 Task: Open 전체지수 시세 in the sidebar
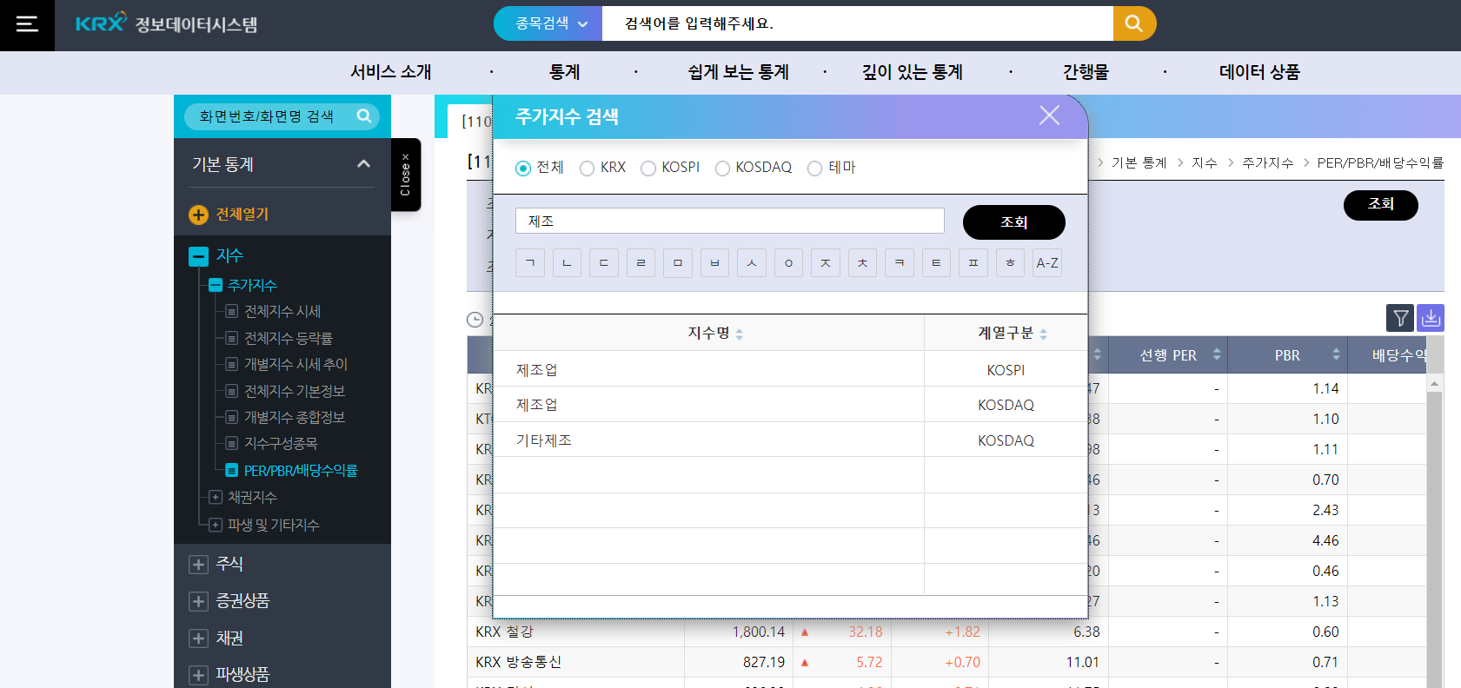[282, 311]
